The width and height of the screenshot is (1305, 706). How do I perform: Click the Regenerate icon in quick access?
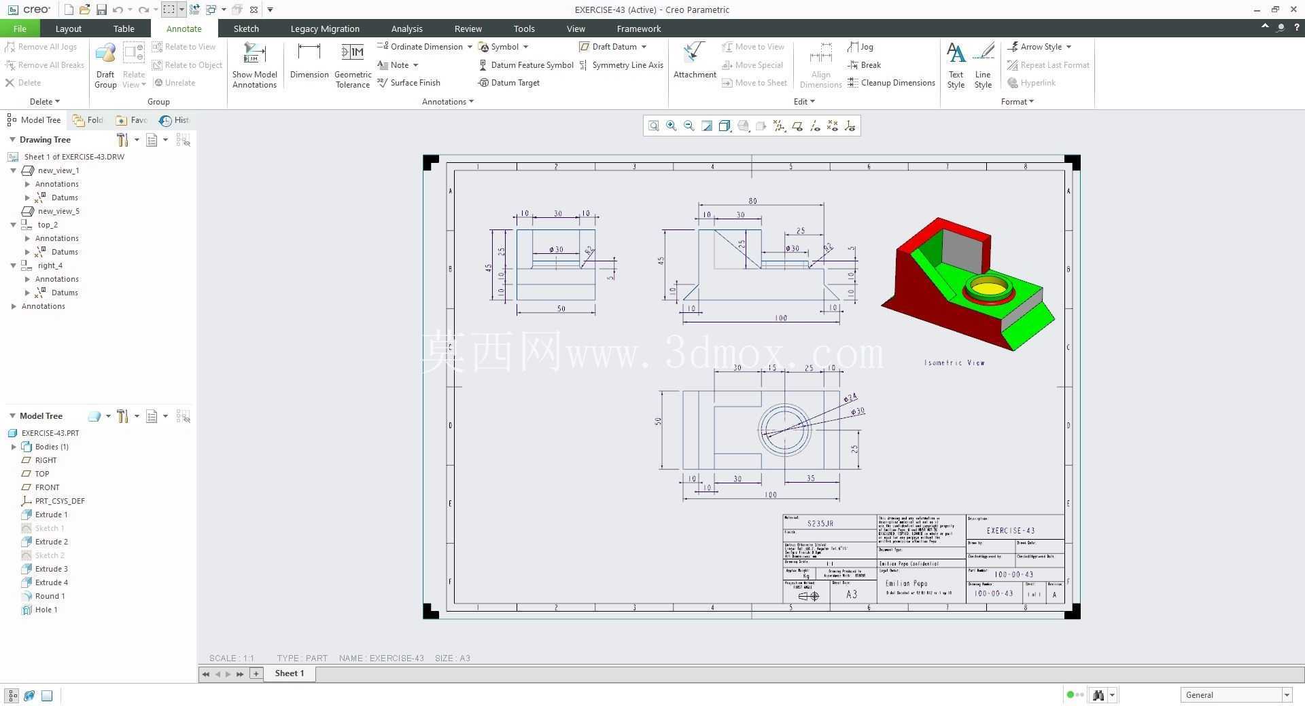[194, 10]
